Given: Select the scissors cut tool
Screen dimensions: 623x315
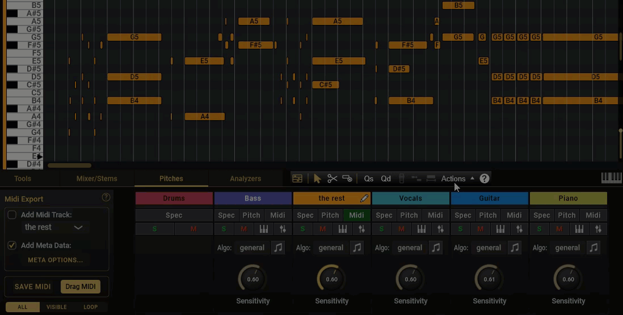Looking at the screenshot, I should [332, 178].
